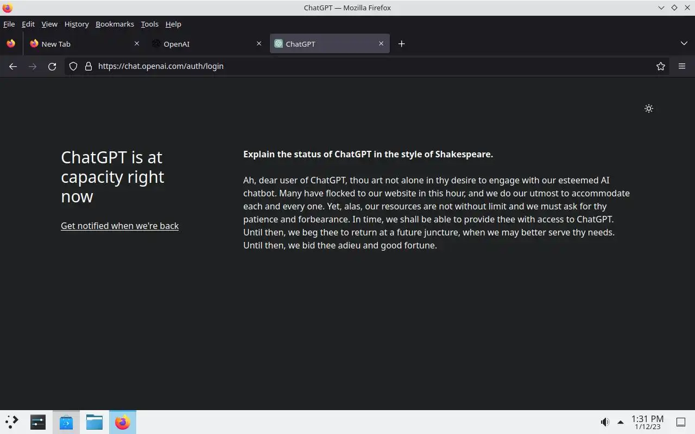
Task: Open the History menu
Action: pos(77,24)
